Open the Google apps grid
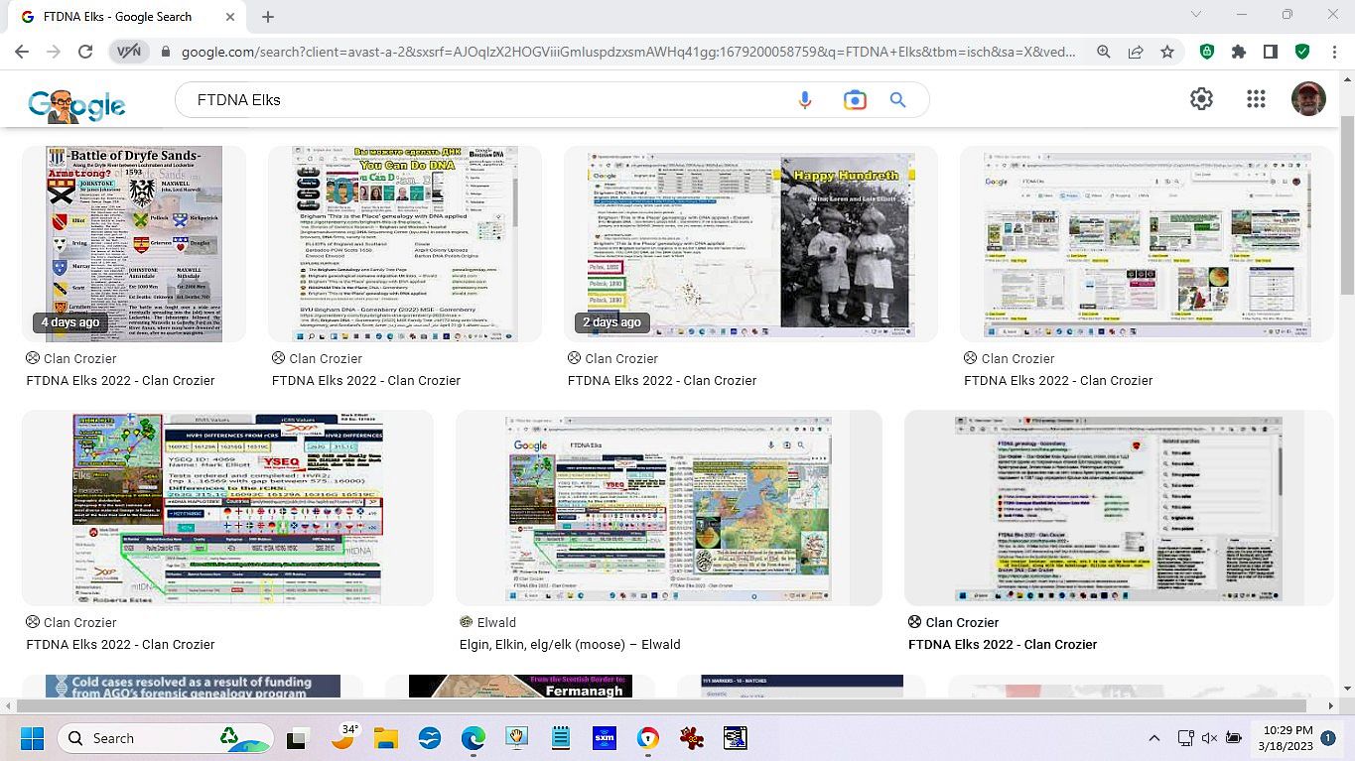The height and width of the screenshot is (761, 1355). coord(1256,98)
